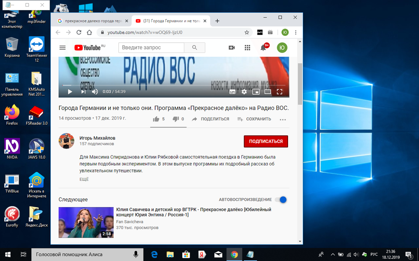Screen dimensions: 419x261
Task: Click the YouTube search magnifier button
Action: point(194,48)
